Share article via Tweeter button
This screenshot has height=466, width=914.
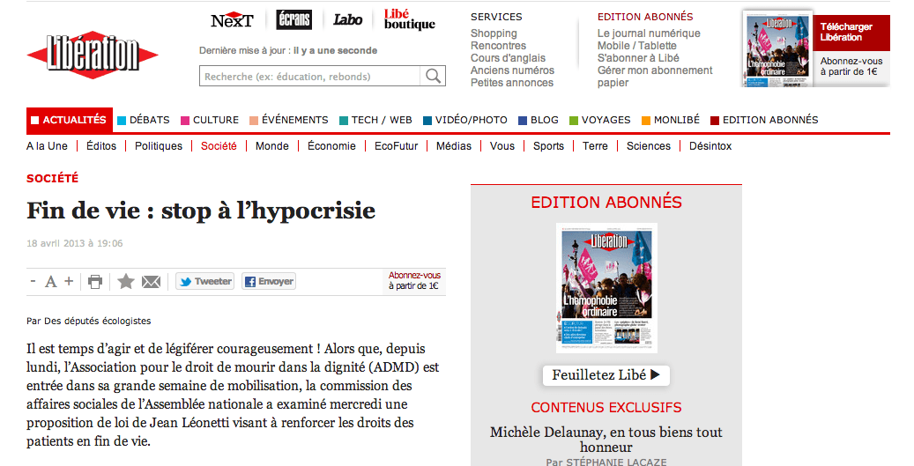point(204,281)
